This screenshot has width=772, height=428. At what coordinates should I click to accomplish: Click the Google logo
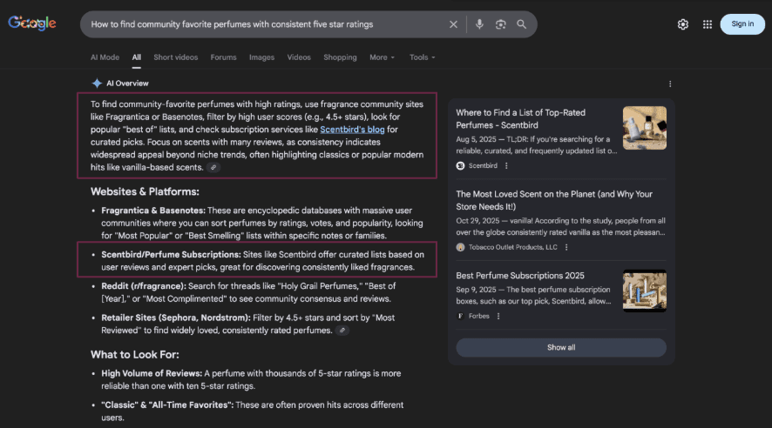32,23
